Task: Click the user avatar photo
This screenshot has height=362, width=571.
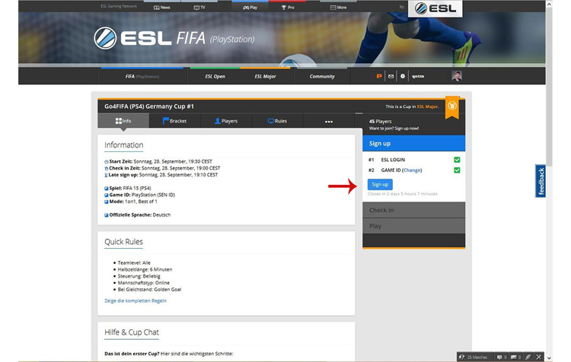Action: click(457, 76)
